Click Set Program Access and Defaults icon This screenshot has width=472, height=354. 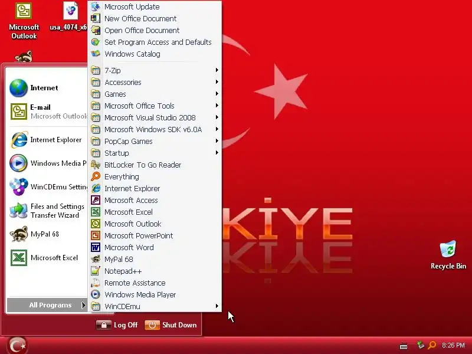click(96, 42)
